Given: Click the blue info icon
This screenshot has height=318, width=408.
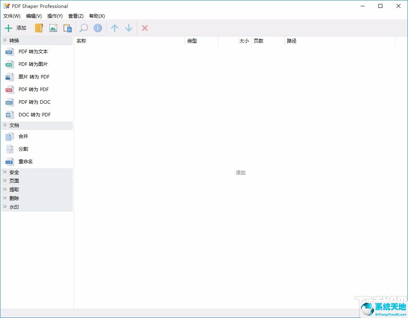Looking at the screenshot, I should tap(98, 28).
